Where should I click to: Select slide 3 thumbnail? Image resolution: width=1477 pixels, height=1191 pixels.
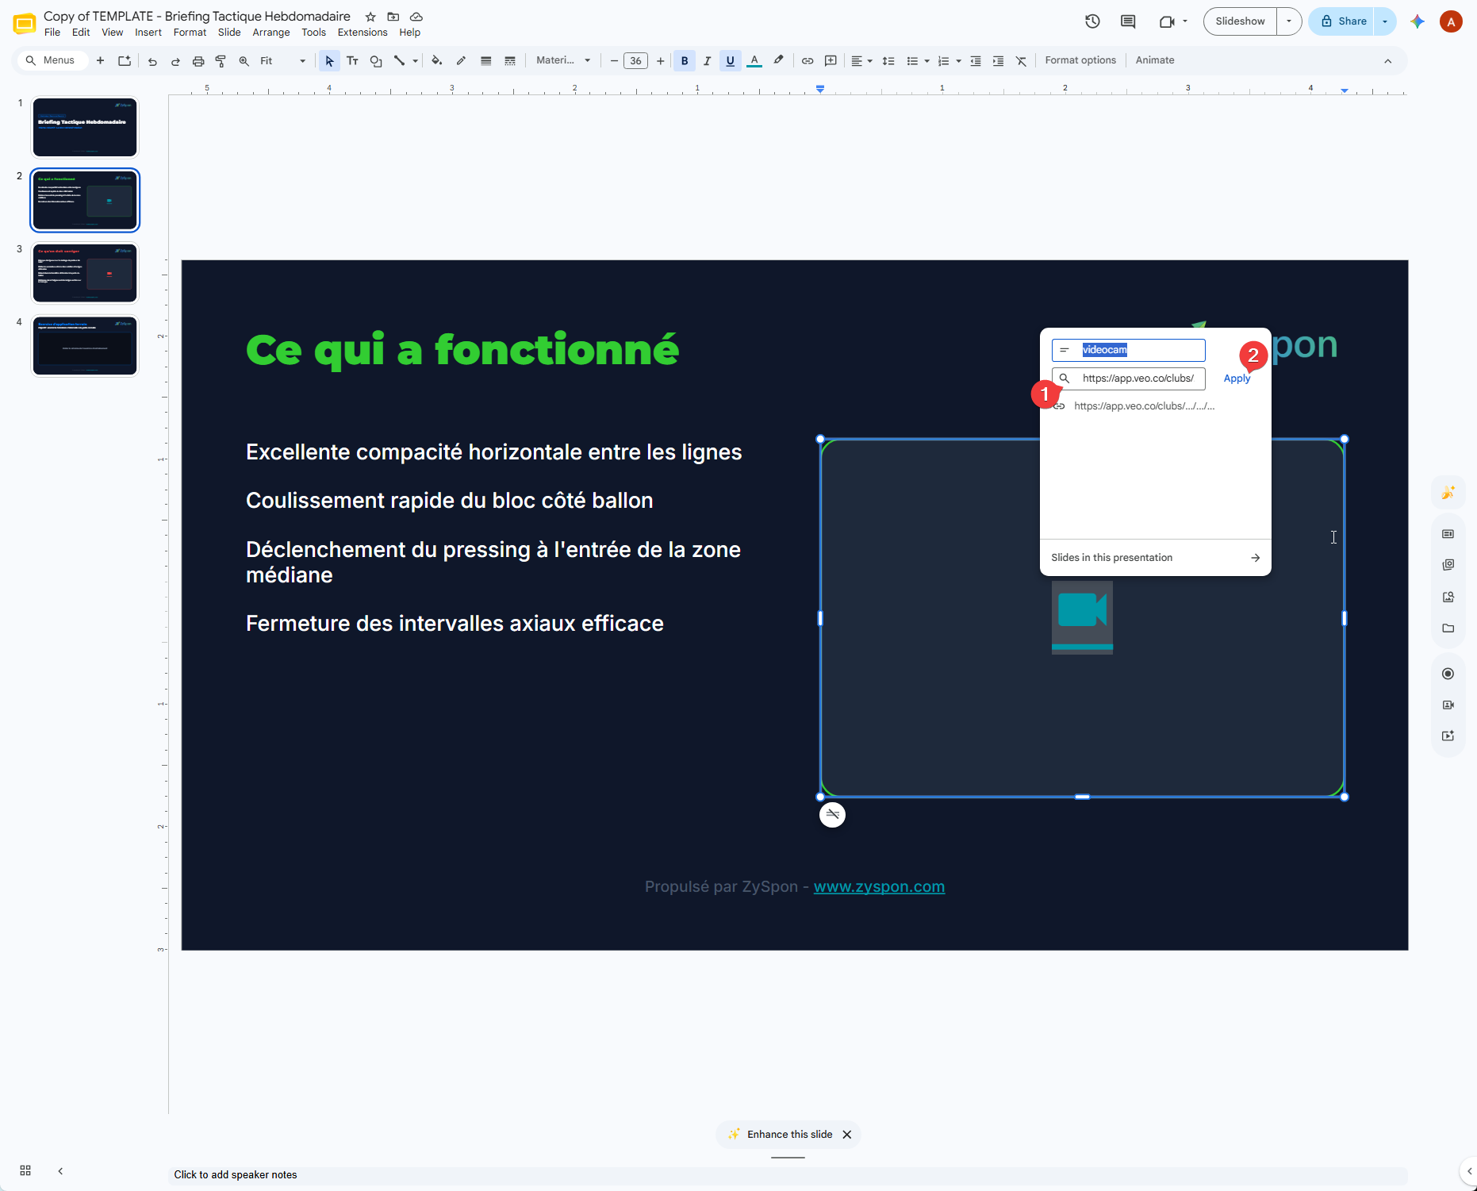[x=85, y=273]
